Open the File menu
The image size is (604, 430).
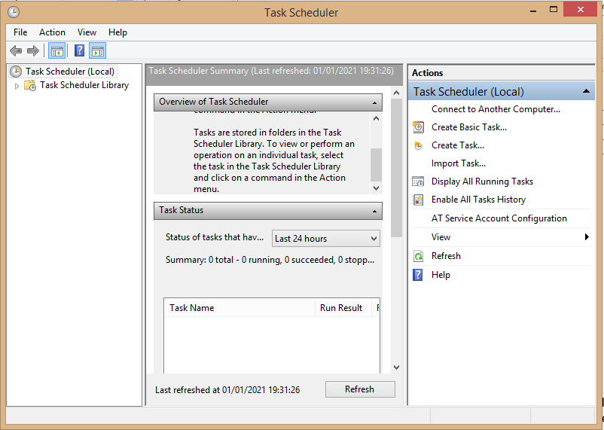click(x=20, y=32)
